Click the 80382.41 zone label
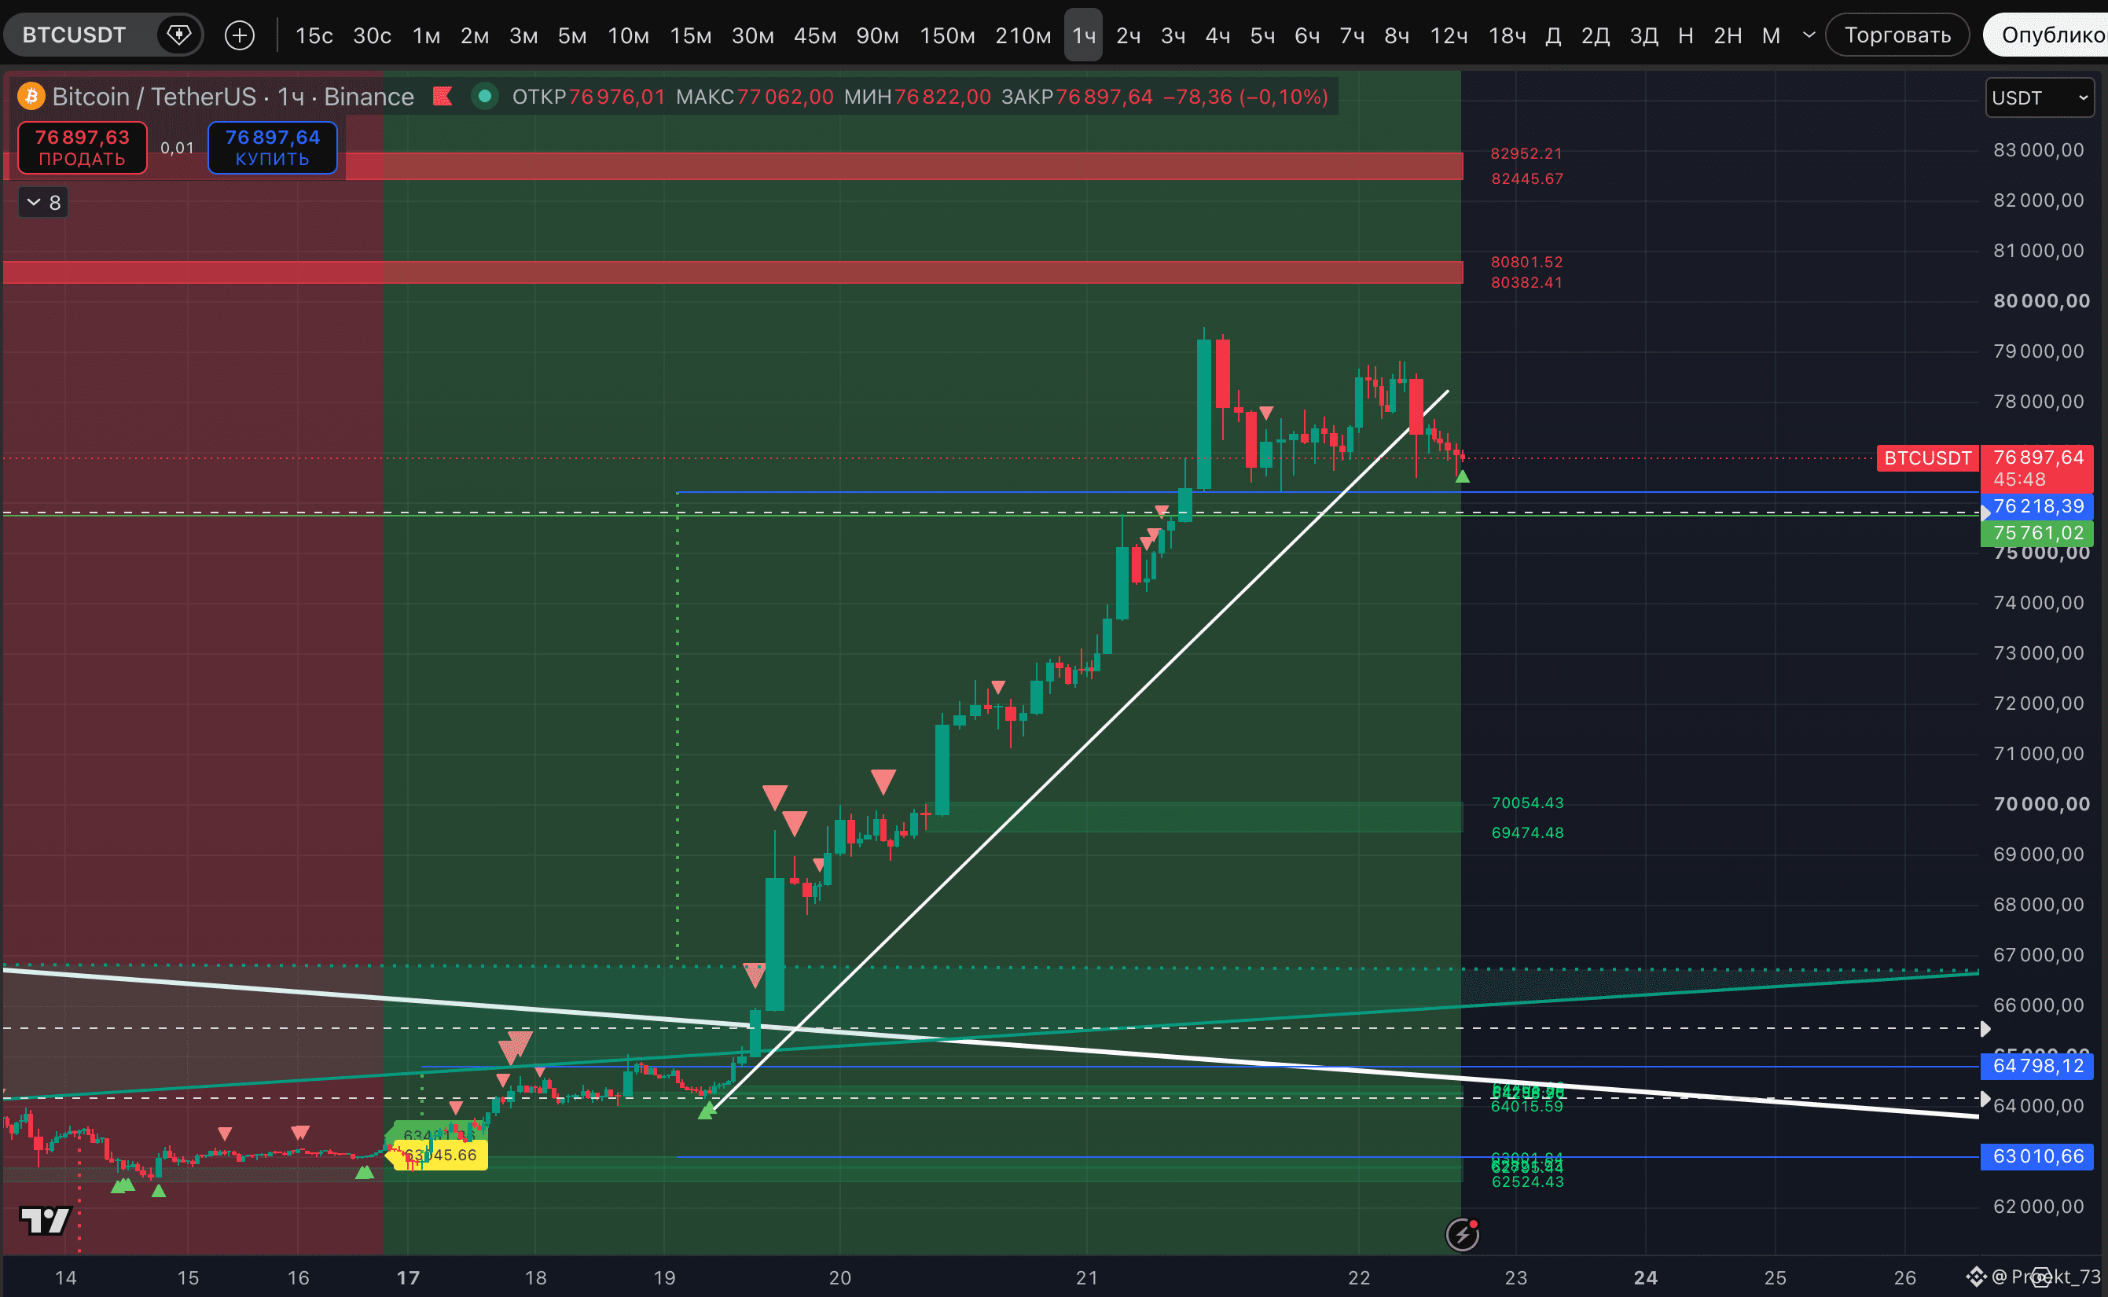The image size is (2108, 1297). 1526,282
